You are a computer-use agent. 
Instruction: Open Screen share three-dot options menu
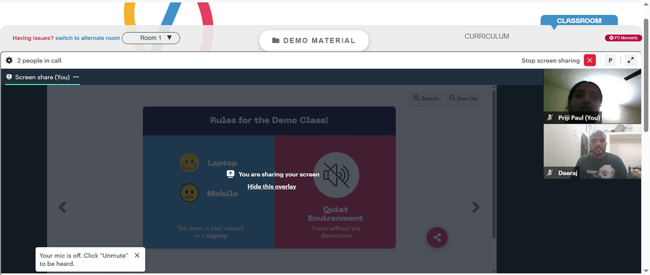76,77
